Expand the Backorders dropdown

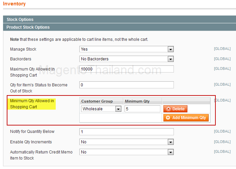pos(126,59)
